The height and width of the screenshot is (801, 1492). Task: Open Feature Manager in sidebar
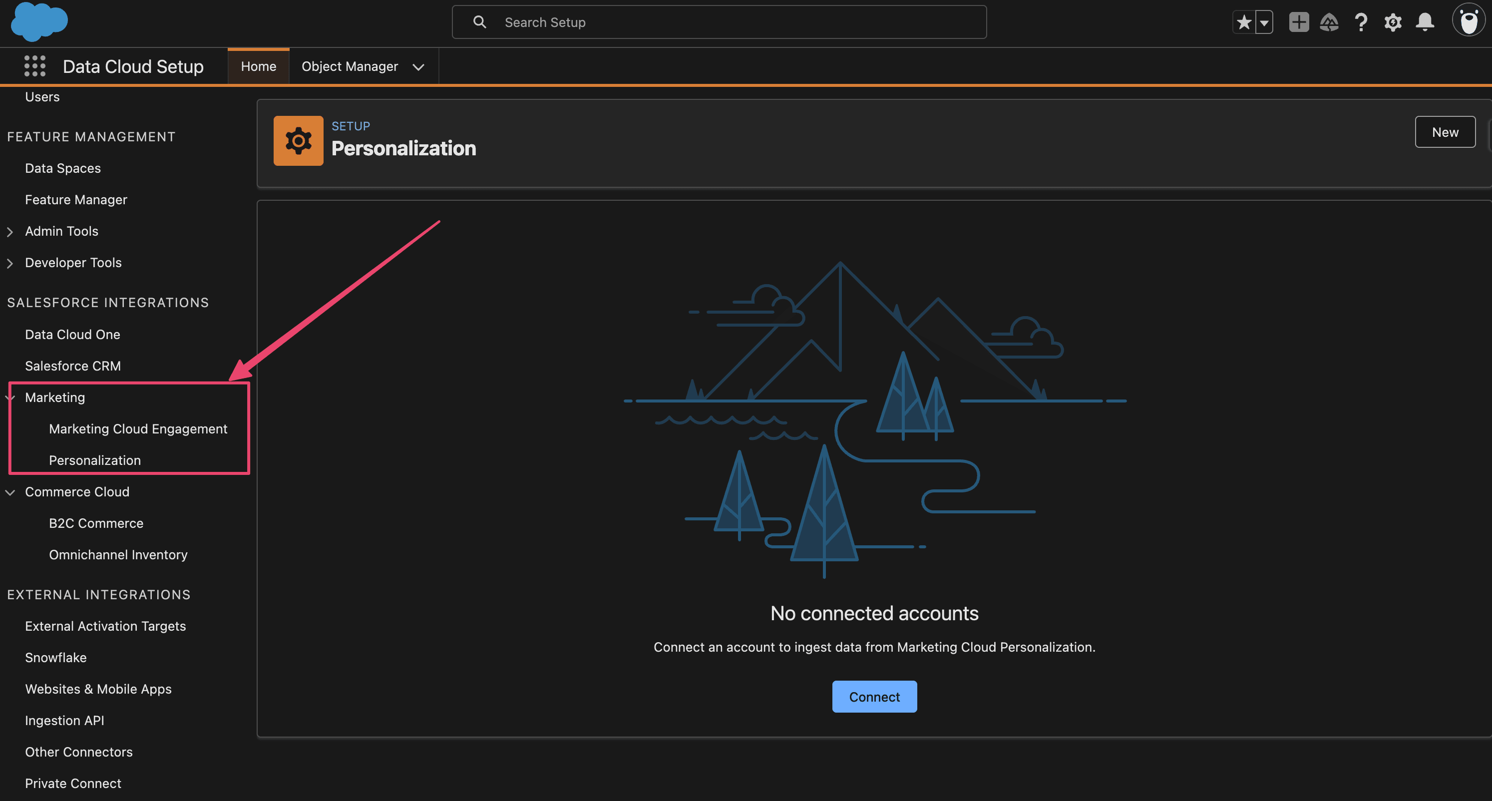76,200
